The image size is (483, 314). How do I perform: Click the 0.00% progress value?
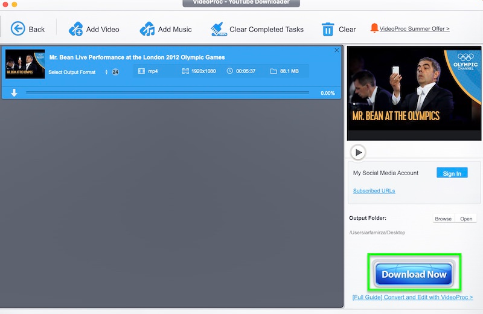click(x=327, y=93)
